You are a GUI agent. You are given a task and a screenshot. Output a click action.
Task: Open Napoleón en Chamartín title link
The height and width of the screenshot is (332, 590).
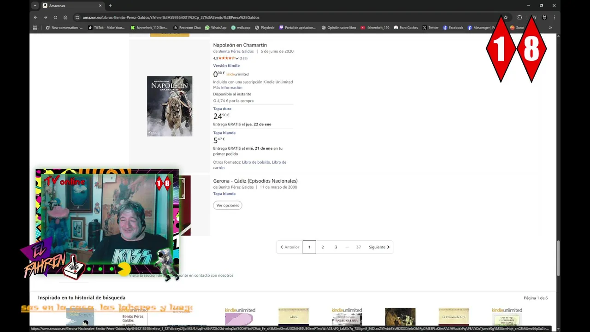coord(240,45)
